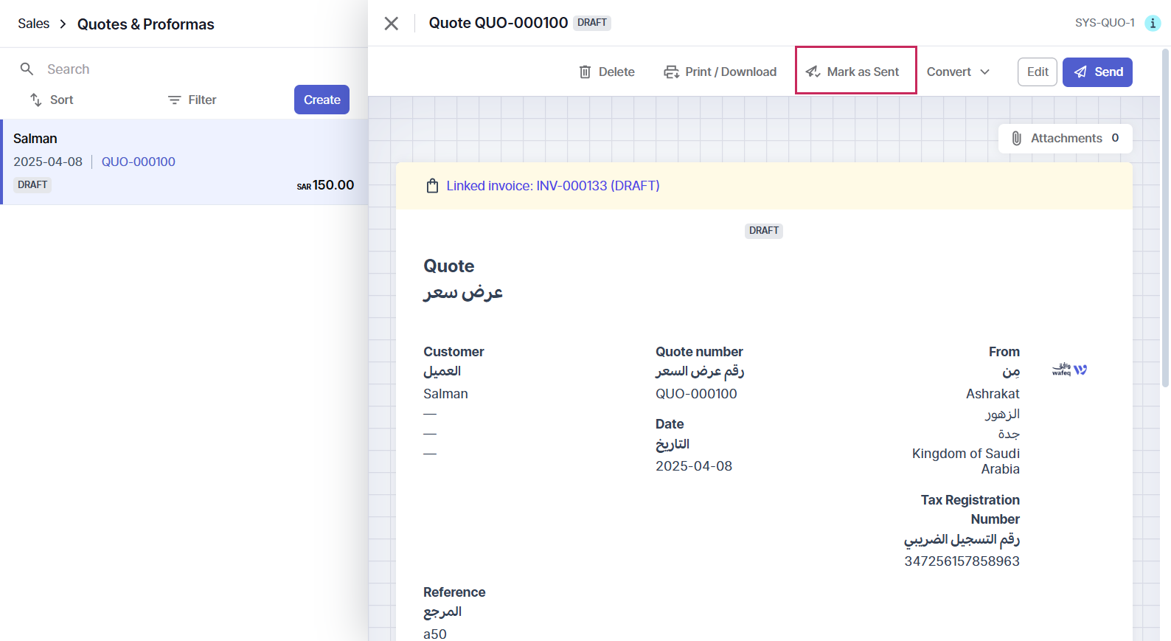The image size is (1171, 641).
Task: Click the Filter lines icon
Action: point(174,100)
